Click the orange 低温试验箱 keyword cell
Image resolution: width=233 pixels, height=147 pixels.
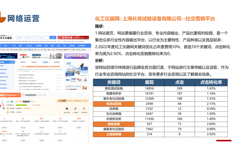114,104
